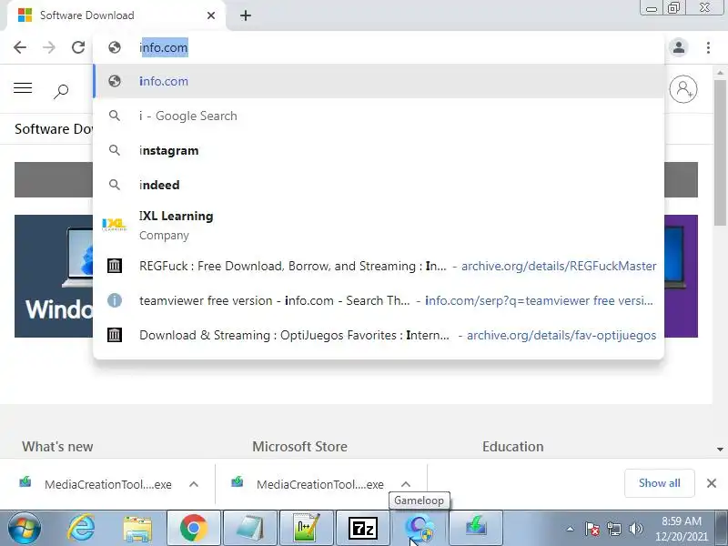
Task: Open Gameloop from the taskbar
Action: 420,529
